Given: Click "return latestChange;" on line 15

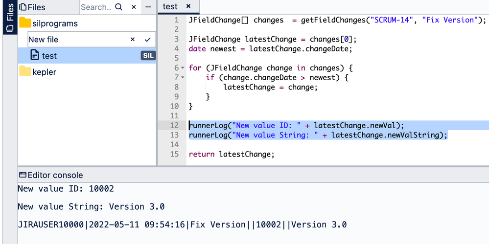Looking at the screenshot, I should (232, 154).
